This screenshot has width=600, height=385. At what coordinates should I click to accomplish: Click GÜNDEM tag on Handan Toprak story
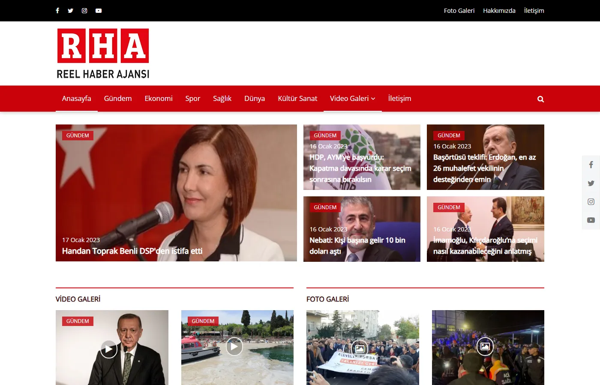coord(78,136)
